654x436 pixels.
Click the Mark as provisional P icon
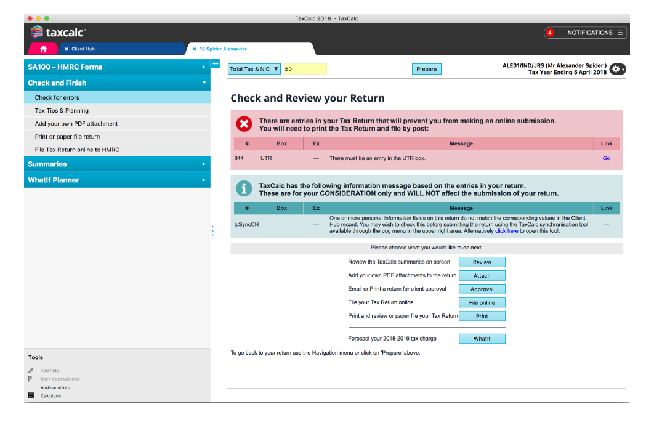tap(31, 379)
